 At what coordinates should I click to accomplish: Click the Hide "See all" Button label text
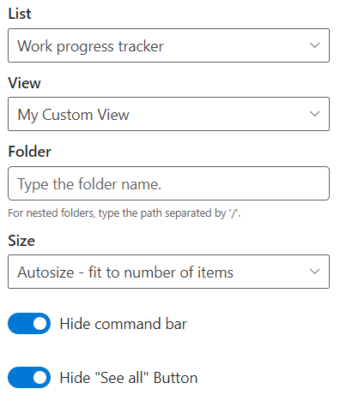pos(129,378)
